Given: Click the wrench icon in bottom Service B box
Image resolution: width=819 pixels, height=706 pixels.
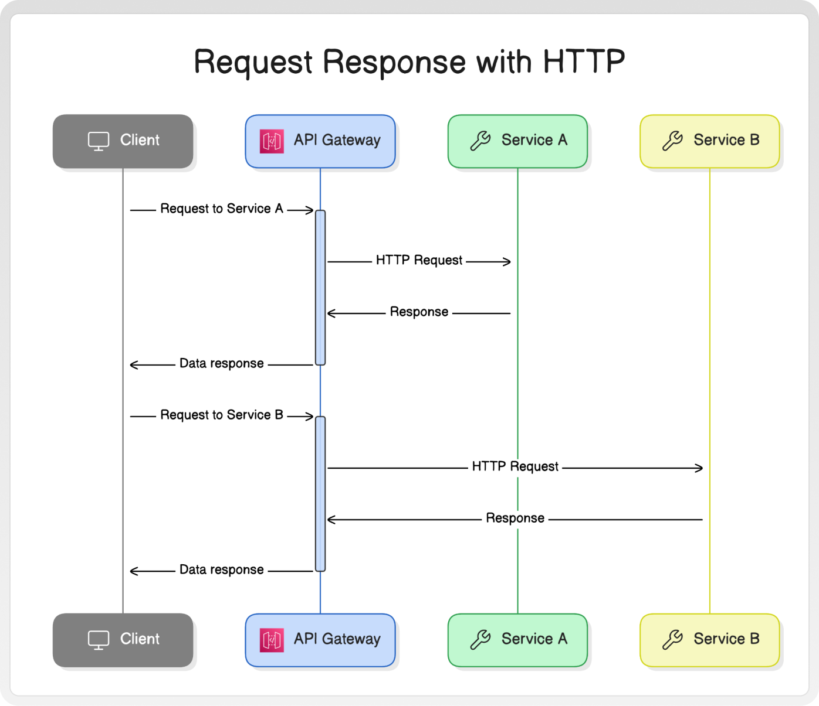Looking at the screenshot, I should tap(672, 640).
